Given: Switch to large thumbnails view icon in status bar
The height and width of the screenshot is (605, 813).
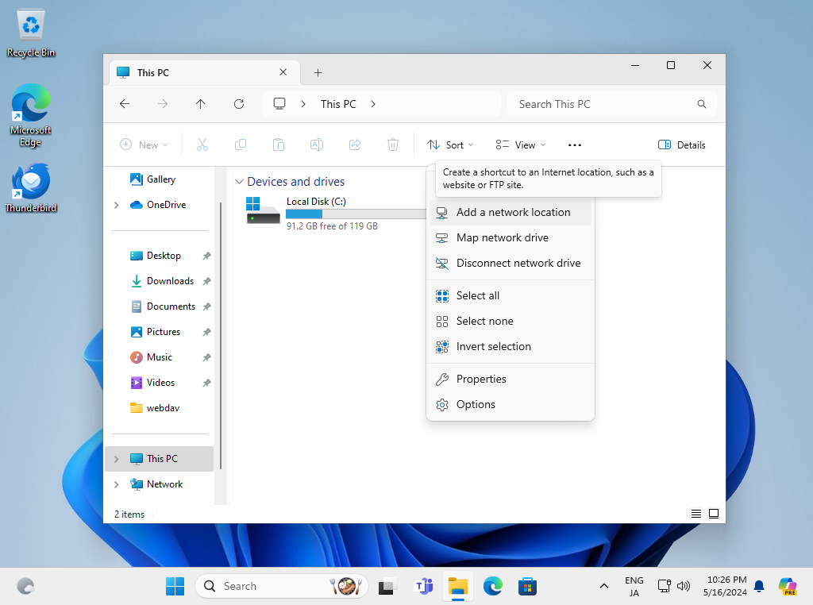Looking at the screenshot, I should point(714,514).
